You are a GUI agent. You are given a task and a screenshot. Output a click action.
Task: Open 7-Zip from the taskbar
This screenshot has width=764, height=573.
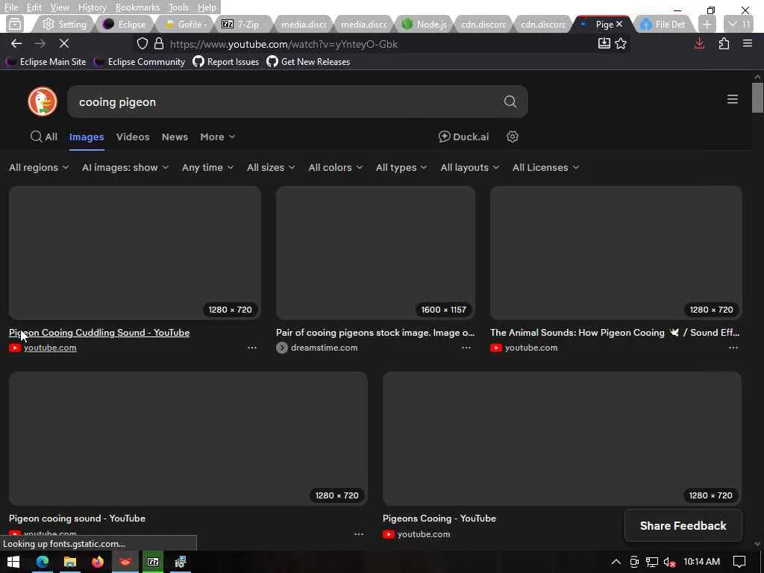click(x=153, y=562)
